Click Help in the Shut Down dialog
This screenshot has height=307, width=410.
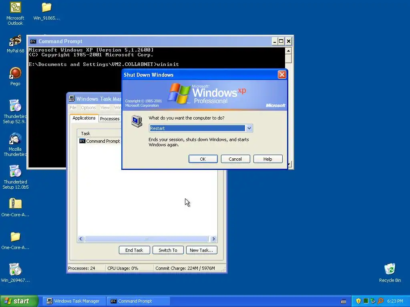(268, 159)
